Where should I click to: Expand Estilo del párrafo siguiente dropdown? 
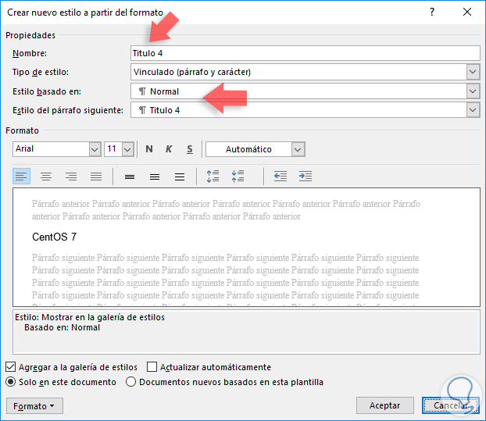[x=473, y=110]
